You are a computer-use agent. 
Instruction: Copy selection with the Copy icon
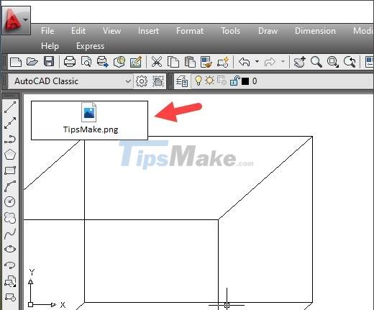pyautogui.click(x=173, y=62)
